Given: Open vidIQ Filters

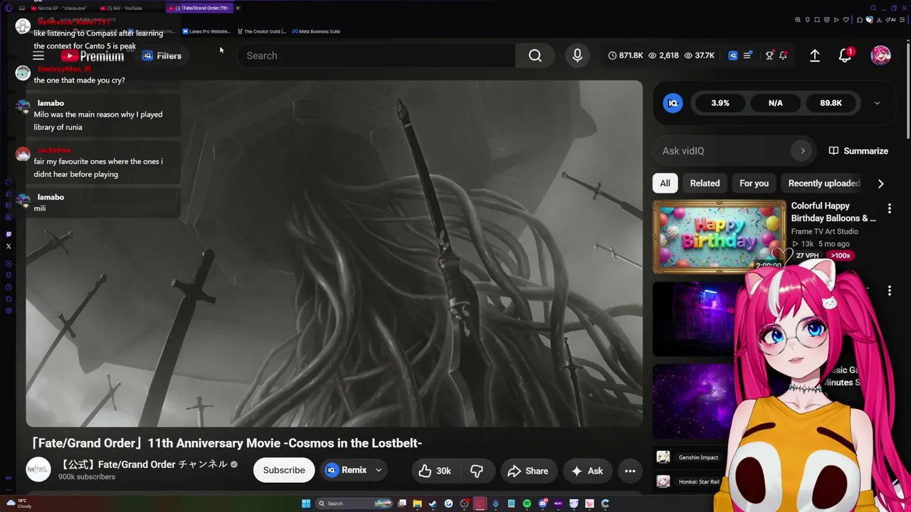Looking at the screenshot, I should click(162, 55).
